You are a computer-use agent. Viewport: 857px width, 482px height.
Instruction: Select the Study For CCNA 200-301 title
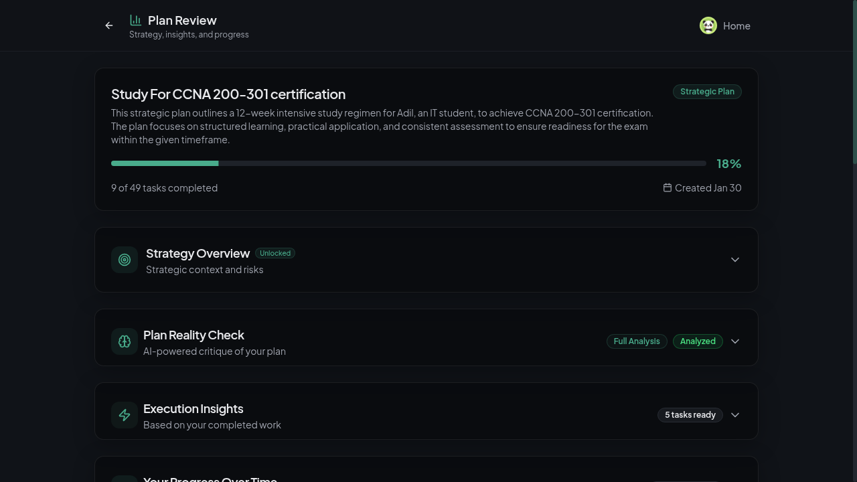(228, 94)
